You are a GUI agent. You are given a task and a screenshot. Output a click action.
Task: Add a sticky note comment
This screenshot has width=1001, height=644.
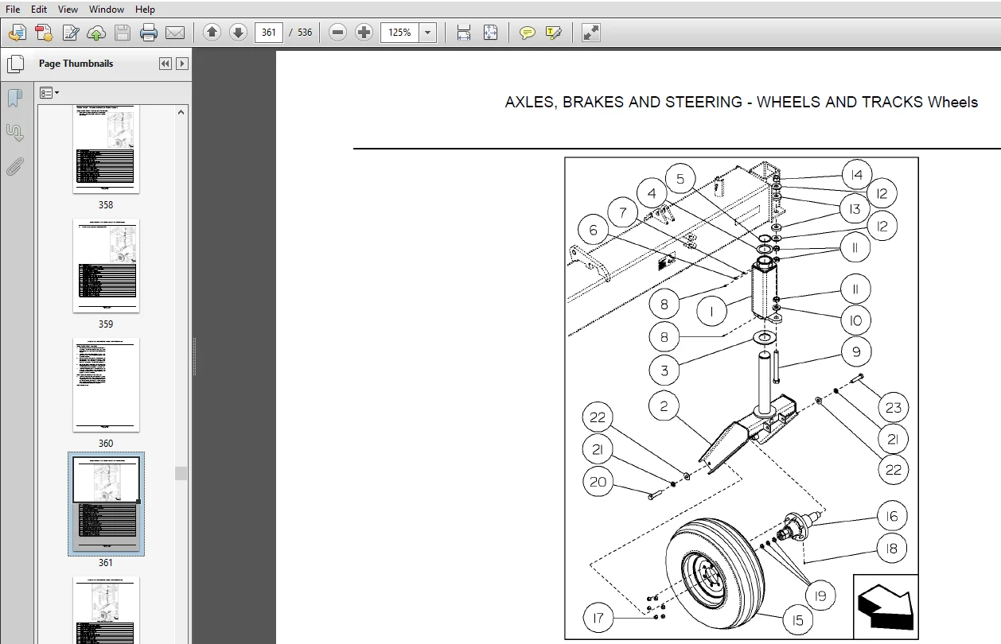point(527,33)
